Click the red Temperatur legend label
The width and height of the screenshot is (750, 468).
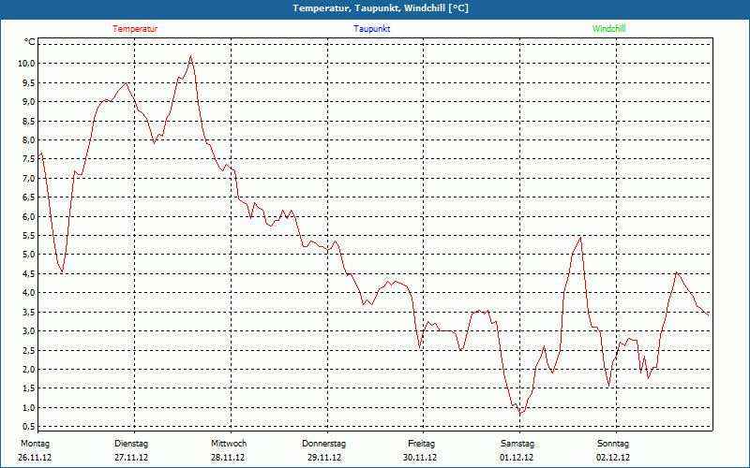coord(135,29)
